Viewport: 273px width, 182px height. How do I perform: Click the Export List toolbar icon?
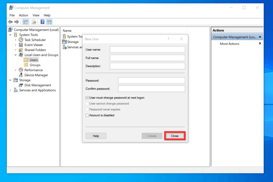[34, 22]
